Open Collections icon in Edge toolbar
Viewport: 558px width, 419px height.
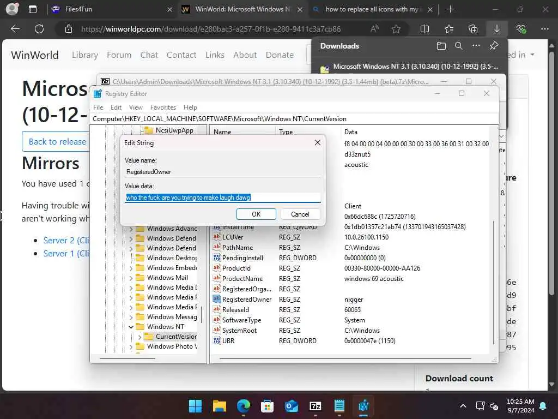tap(473, 29)
